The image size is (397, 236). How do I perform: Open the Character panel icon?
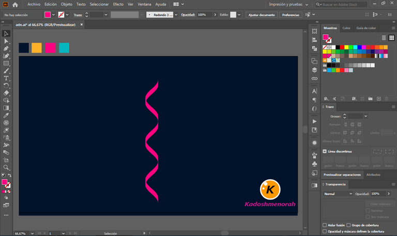tap(314, 91)
